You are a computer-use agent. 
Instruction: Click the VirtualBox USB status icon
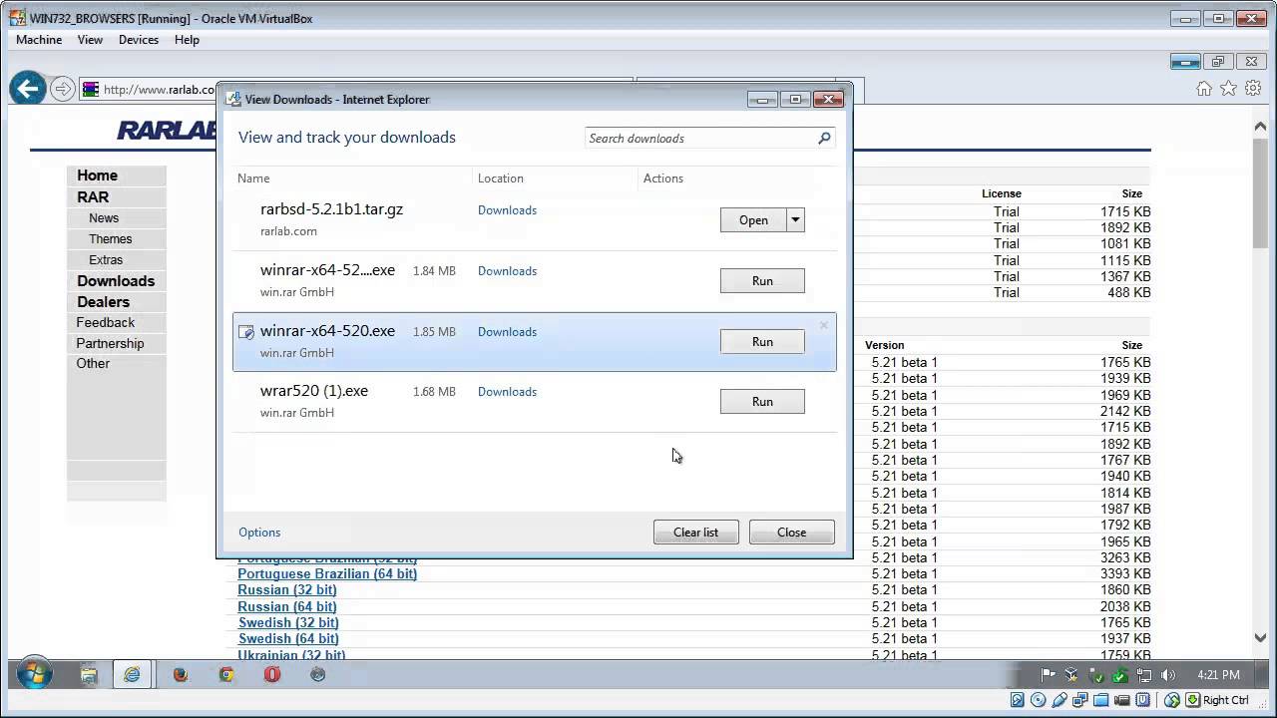coord(1060,700)
